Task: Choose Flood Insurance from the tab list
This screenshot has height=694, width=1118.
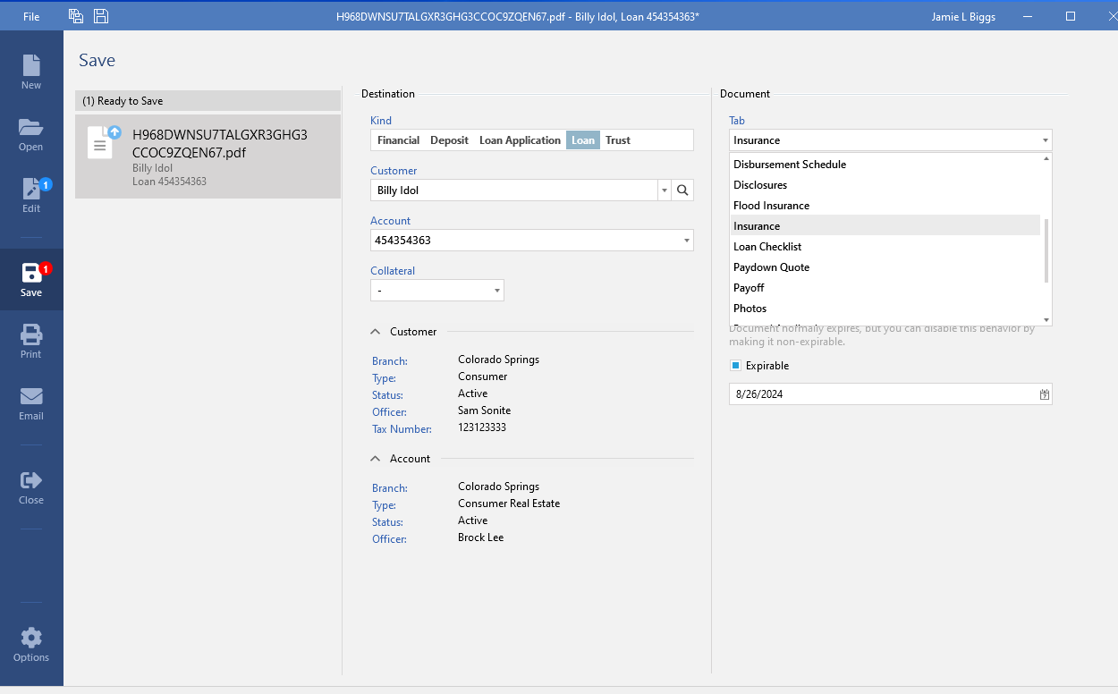Action: 771,206
